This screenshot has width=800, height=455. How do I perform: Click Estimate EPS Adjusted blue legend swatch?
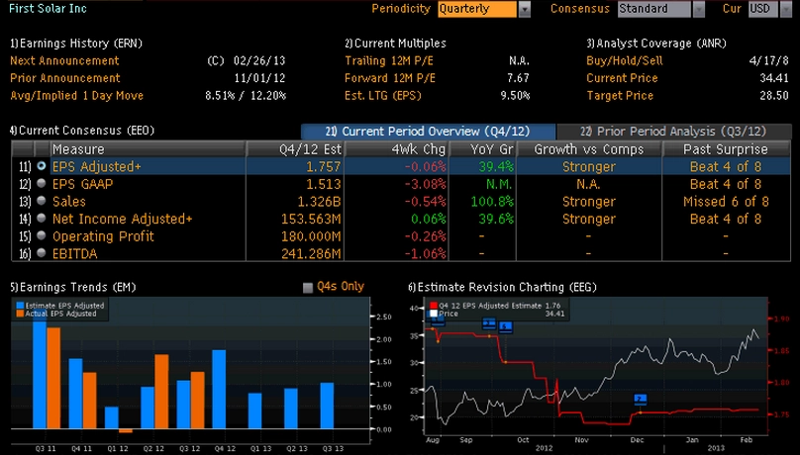pos(20,306)
